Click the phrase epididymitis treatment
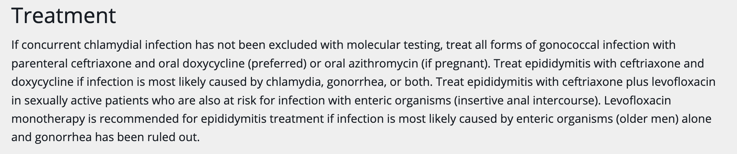The image size is (737, 154). pyautogui.click(x=262, y=119)
